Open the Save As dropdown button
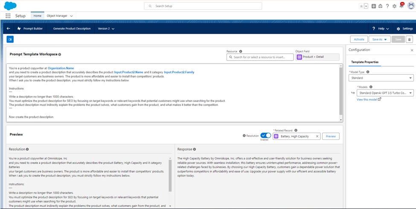Screen dimensions: 416x209 380,39
